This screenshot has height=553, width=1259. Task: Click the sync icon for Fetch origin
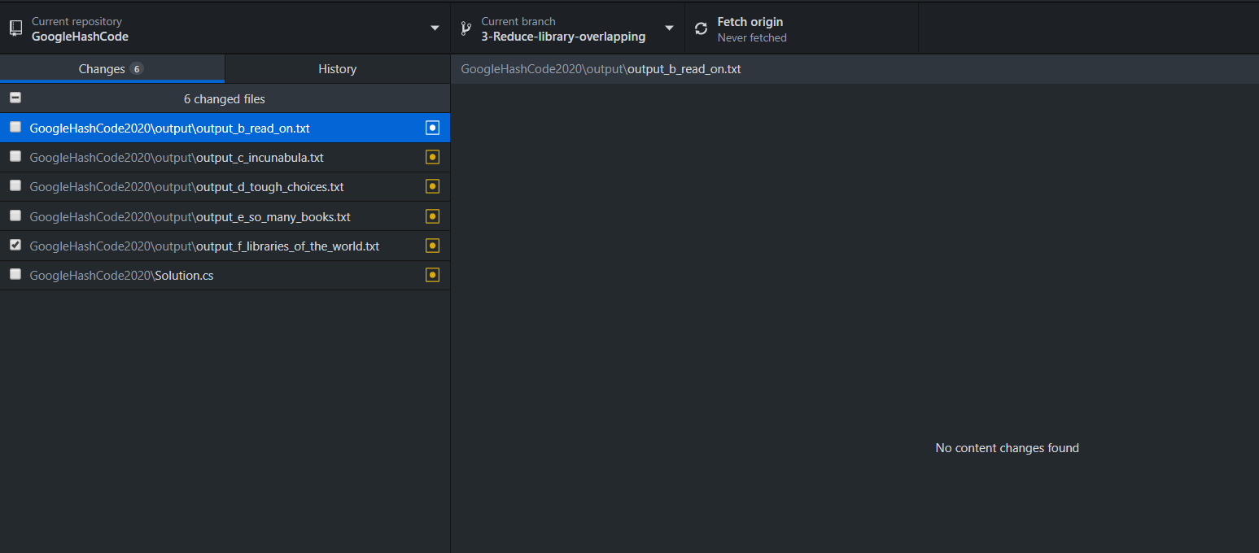pyautogui.click(x=701, y=27)
